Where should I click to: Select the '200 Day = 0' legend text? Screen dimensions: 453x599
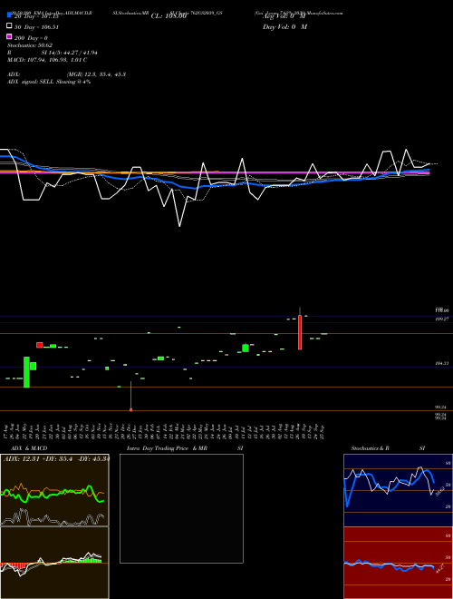(x=32, y=38)
